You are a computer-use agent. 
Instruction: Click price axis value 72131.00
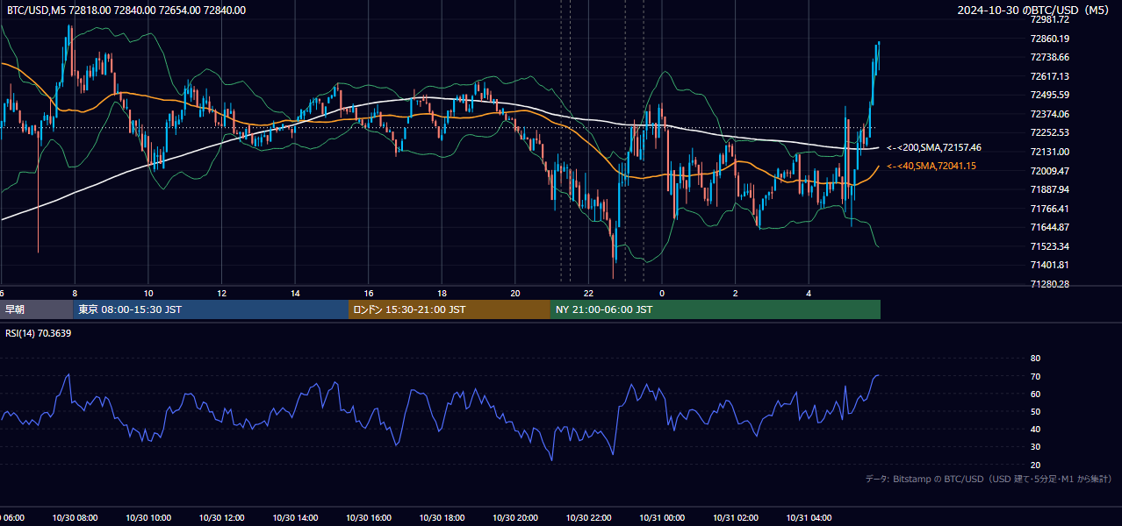[x=1050, y=152]
